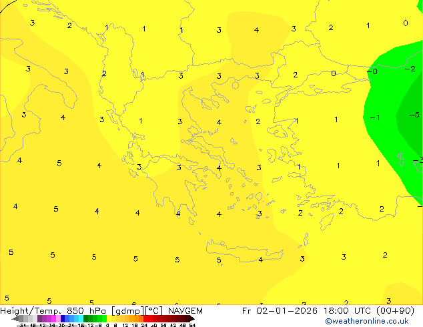Click the -2 temperature value on map
Image resolution: width=423 pixels, height=327 pixels.
point(410,69)
